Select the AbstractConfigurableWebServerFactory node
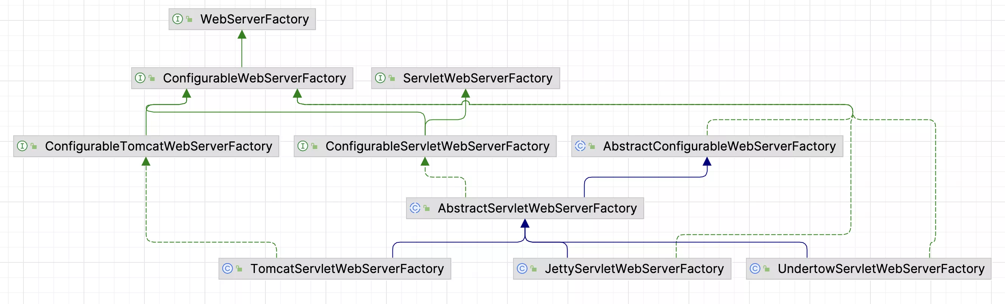 707,146
